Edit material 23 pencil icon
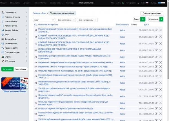169x121 pixels. [156, 90]
